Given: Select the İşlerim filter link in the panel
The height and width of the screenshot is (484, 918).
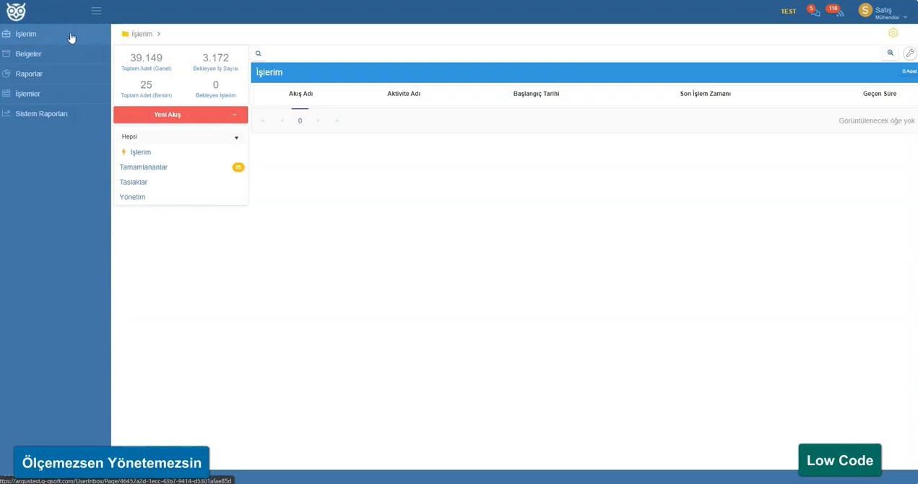Looking at the screenshot, I should 140,152.
